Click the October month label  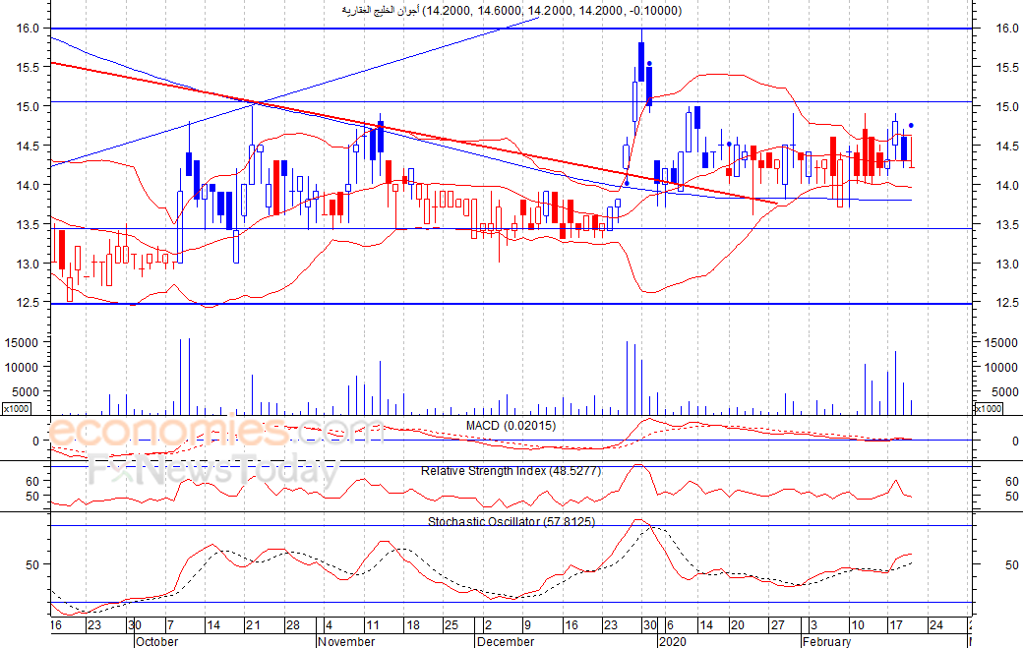pyautogui.click(x=156, y=641)
